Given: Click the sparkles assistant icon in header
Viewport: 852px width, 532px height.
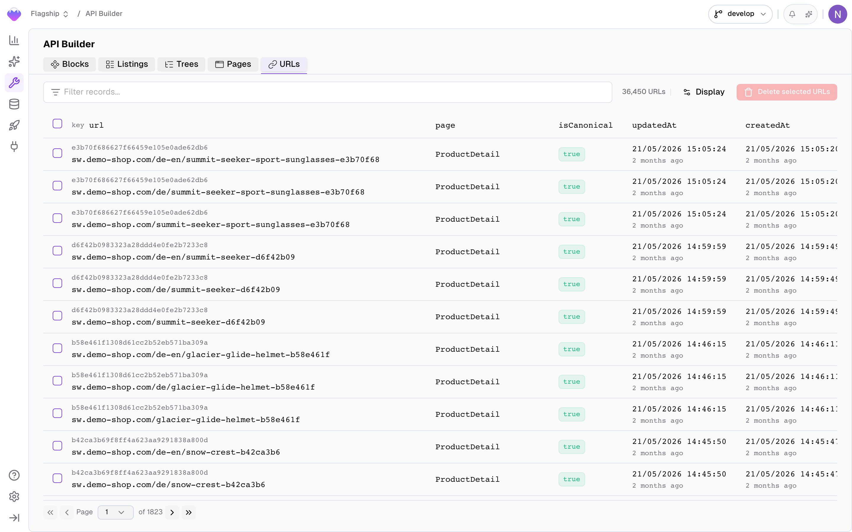Looking at the screenshot, I should tap(809, 14).
